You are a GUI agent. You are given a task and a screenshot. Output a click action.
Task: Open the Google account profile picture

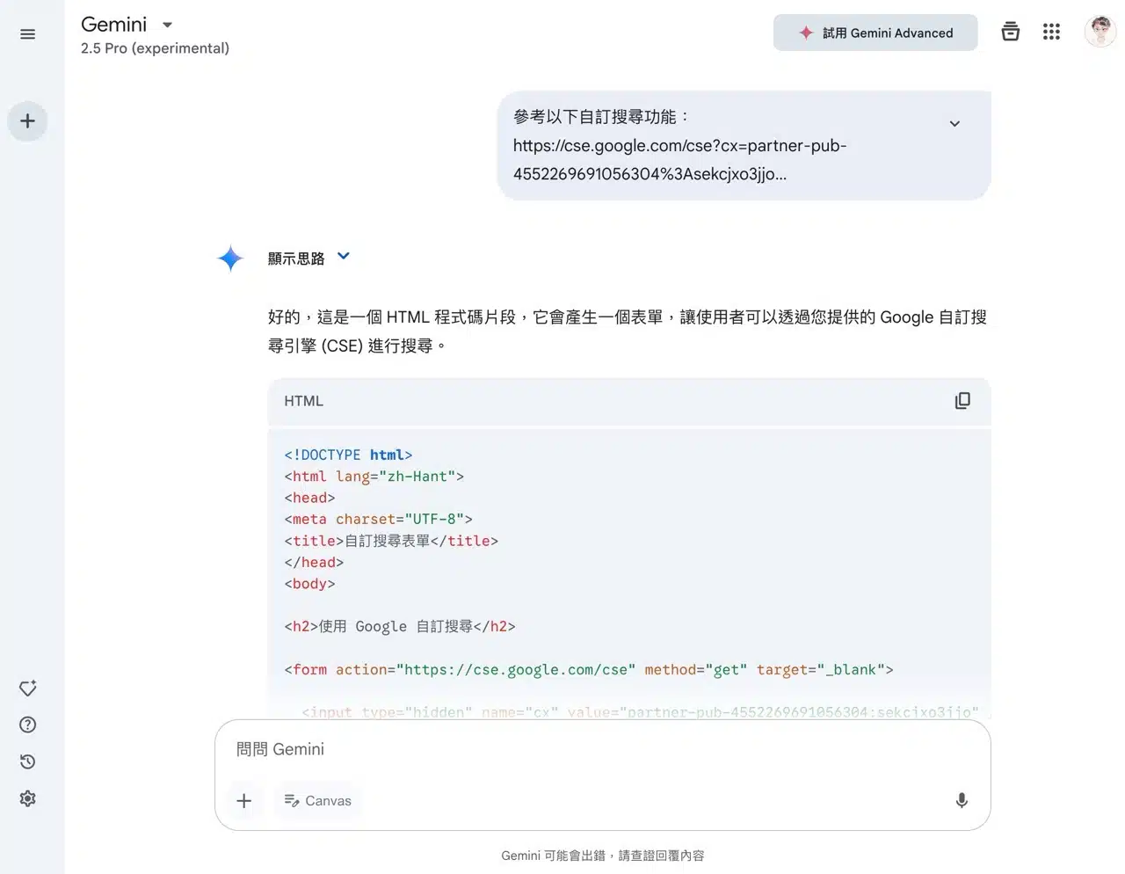[1100, 33]
